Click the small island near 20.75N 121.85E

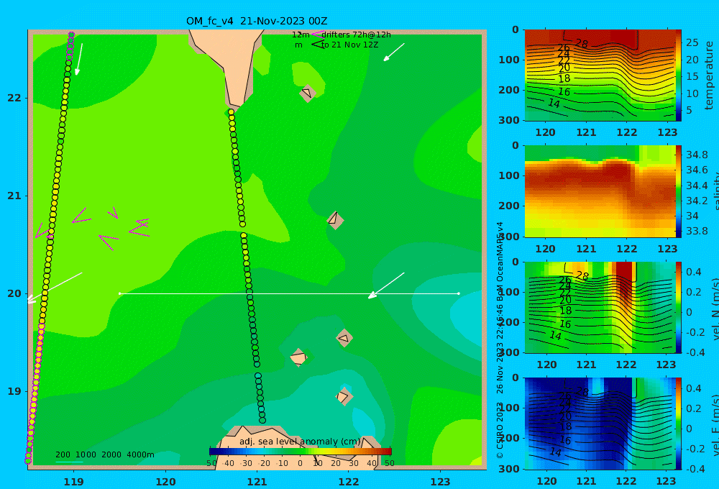point(335,220)
